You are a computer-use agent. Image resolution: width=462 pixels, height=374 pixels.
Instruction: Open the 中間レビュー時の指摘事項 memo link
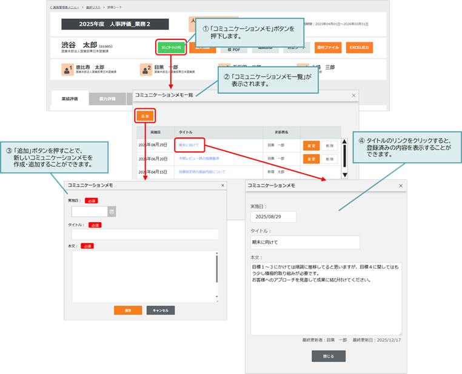pyautogui.click(x=199, y=159)
